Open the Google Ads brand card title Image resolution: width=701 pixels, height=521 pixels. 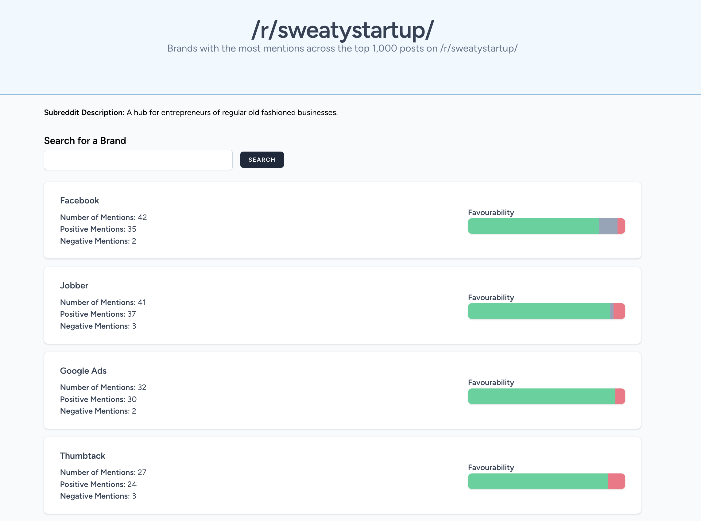click(x=83, y=371)
